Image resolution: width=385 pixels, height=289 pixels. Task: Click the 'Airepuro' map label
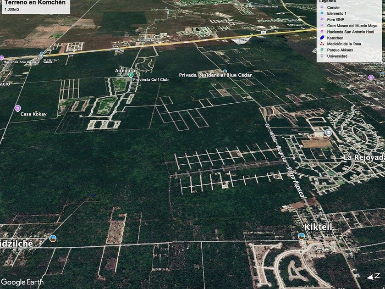tap(125, 71)
